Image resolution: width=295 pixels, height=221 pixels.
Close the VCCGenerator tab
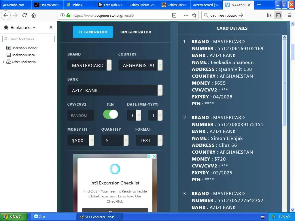249,5
